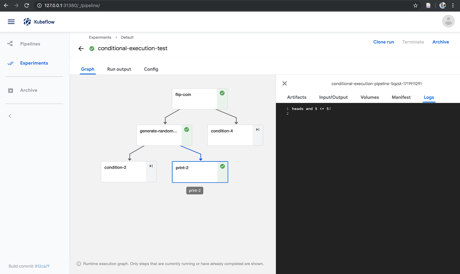The height and width of the screenshot is (274, 460).
Task: Open the browser three-dot menu
Action: [x=453, y=5]
